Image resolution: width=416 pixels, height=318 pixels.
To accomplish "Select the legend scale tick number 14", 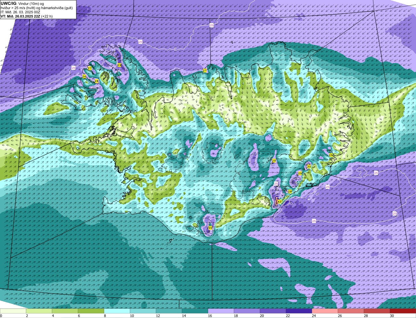I will 184,316.
